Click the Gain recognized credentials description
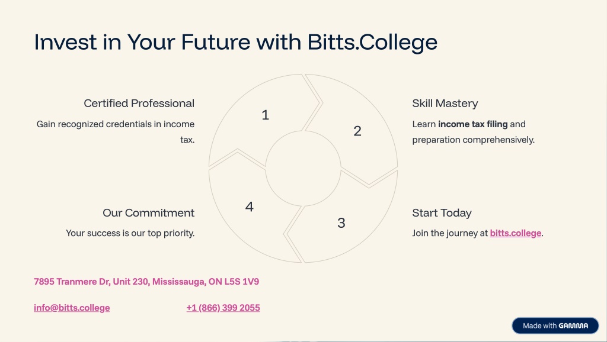The width and height of the screenshot is (607, 342). click(x=116, y=132)
